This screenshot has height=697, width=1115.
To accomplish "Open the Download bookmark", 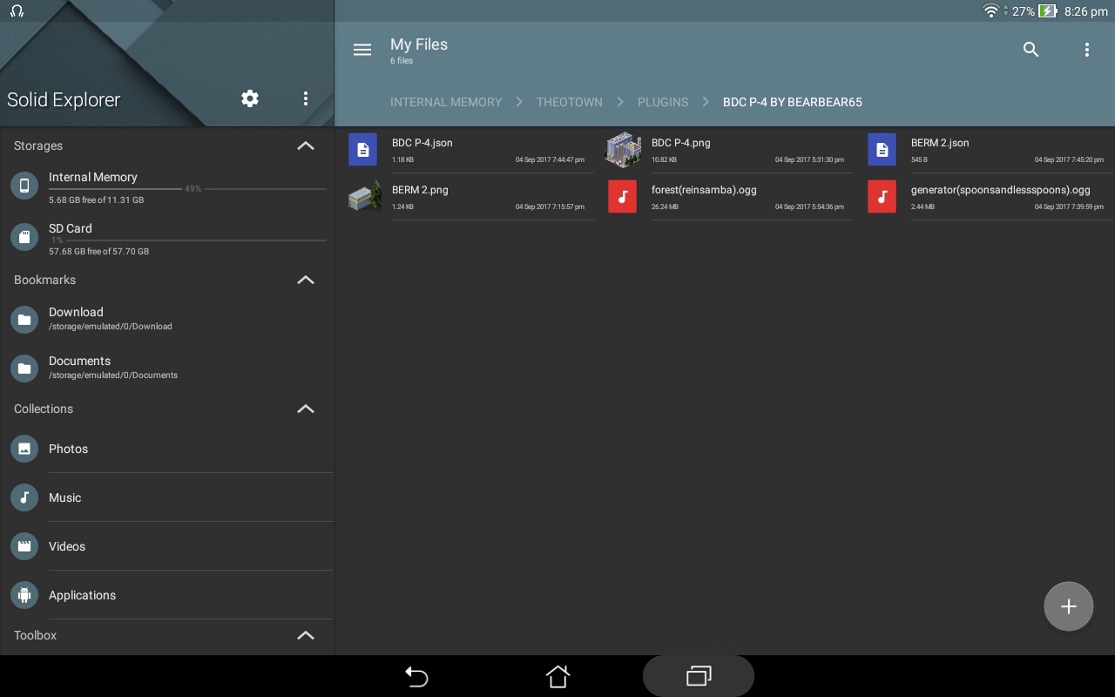I will 167,319.
